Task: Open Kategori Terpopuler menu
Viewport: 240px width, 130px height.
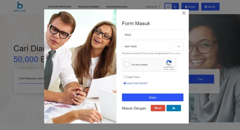Action: click(x=59, y=7)
